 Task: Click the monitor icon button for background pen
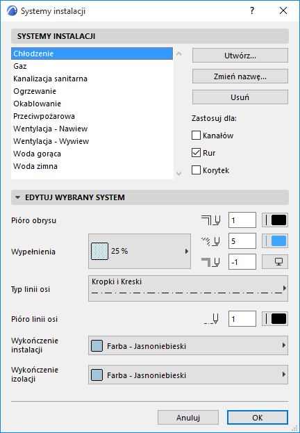coord(275,262)
